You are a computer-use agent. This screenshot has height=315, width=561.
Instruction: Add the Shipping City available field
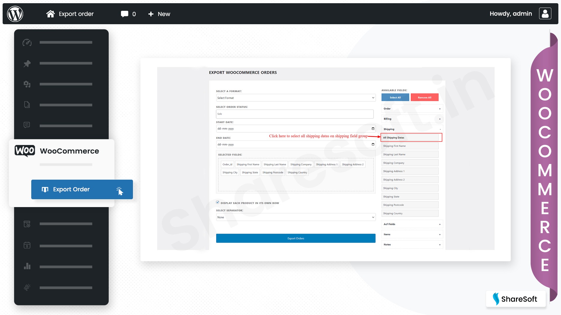tap(410, 188)
